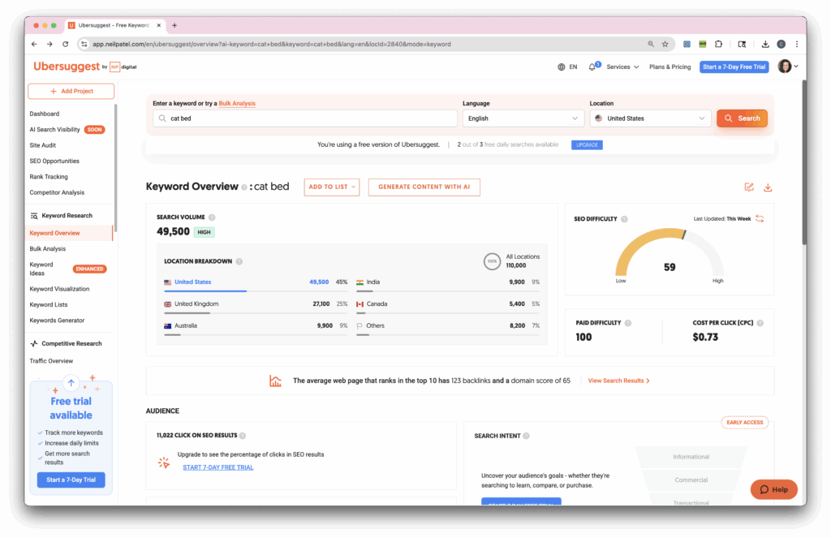The image size is (831, 538).
Task: Click Generate Content with AI
Action: 424,187
